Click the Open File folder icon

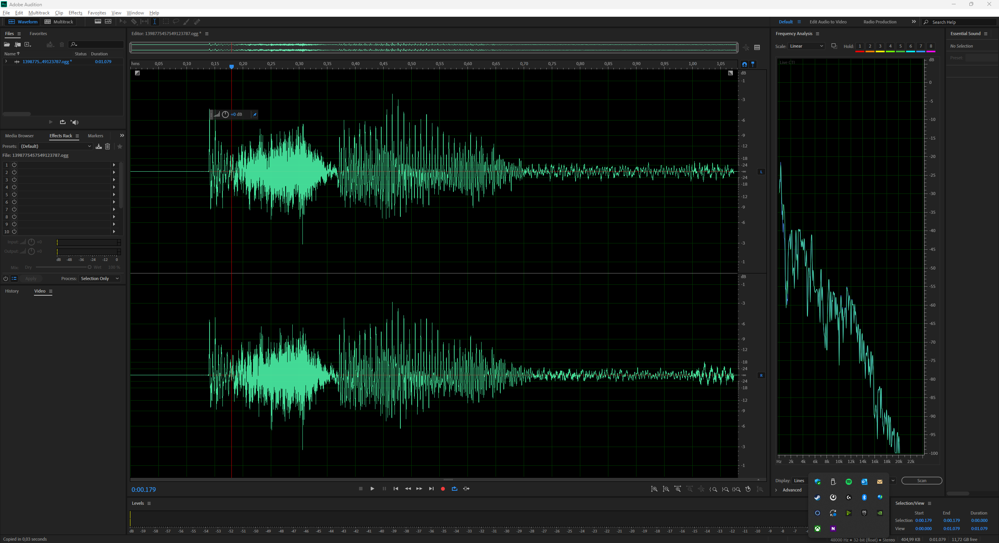7,44
